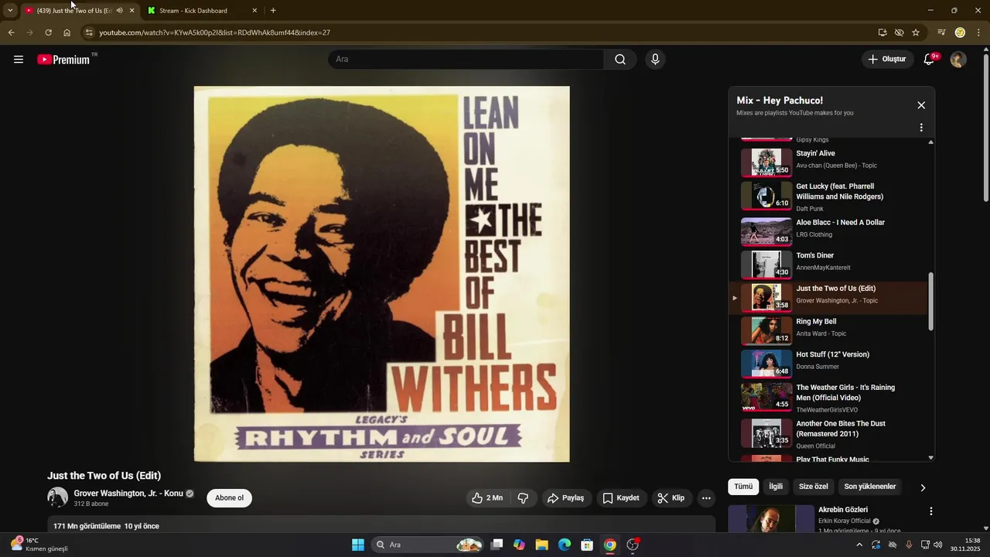Open options for the Akrebin Gözleri video
Viewport: 990px width, 557px height.
coord(931,511)
